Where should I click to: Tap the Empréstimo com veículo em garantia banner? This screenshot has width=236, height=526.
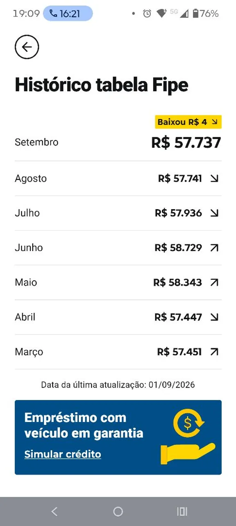pyautogui.click(x=118, y=437)
